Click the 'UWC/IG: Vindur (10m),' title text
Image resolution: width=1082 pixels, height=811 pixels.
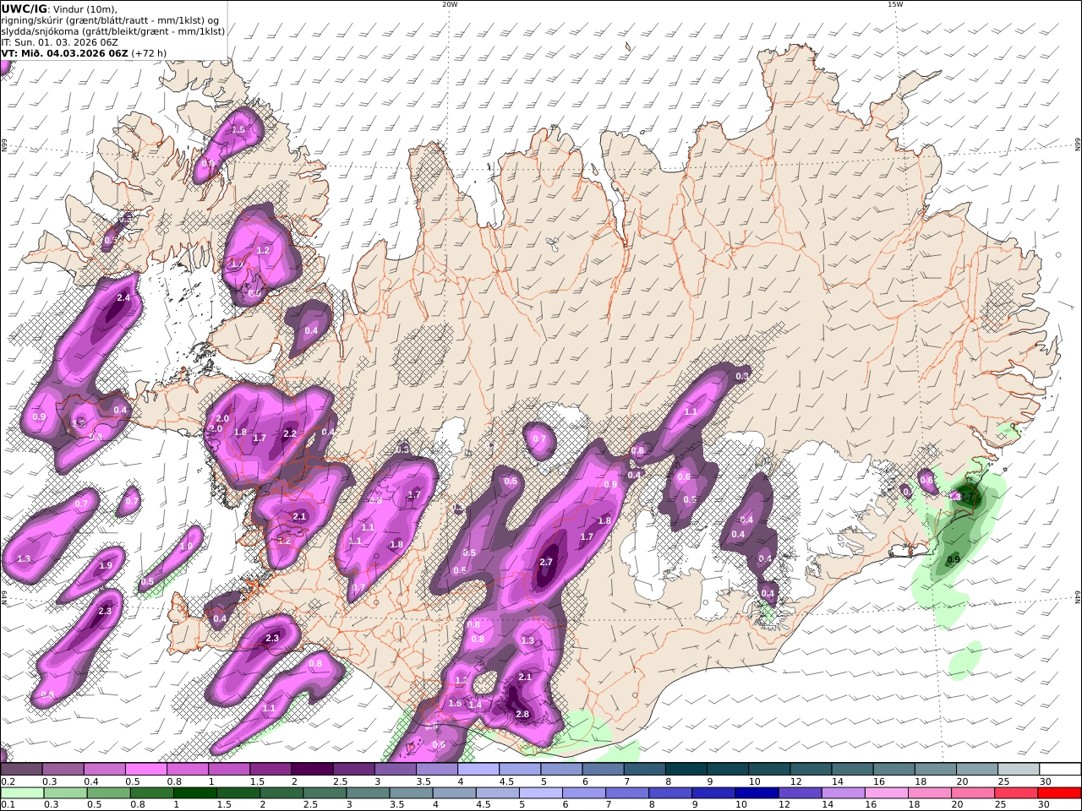60,9
